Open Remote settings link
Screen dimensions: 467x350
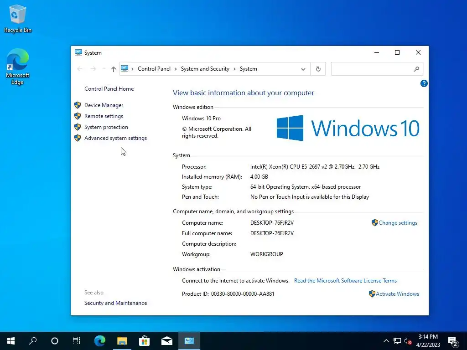[x=104, y=116]
